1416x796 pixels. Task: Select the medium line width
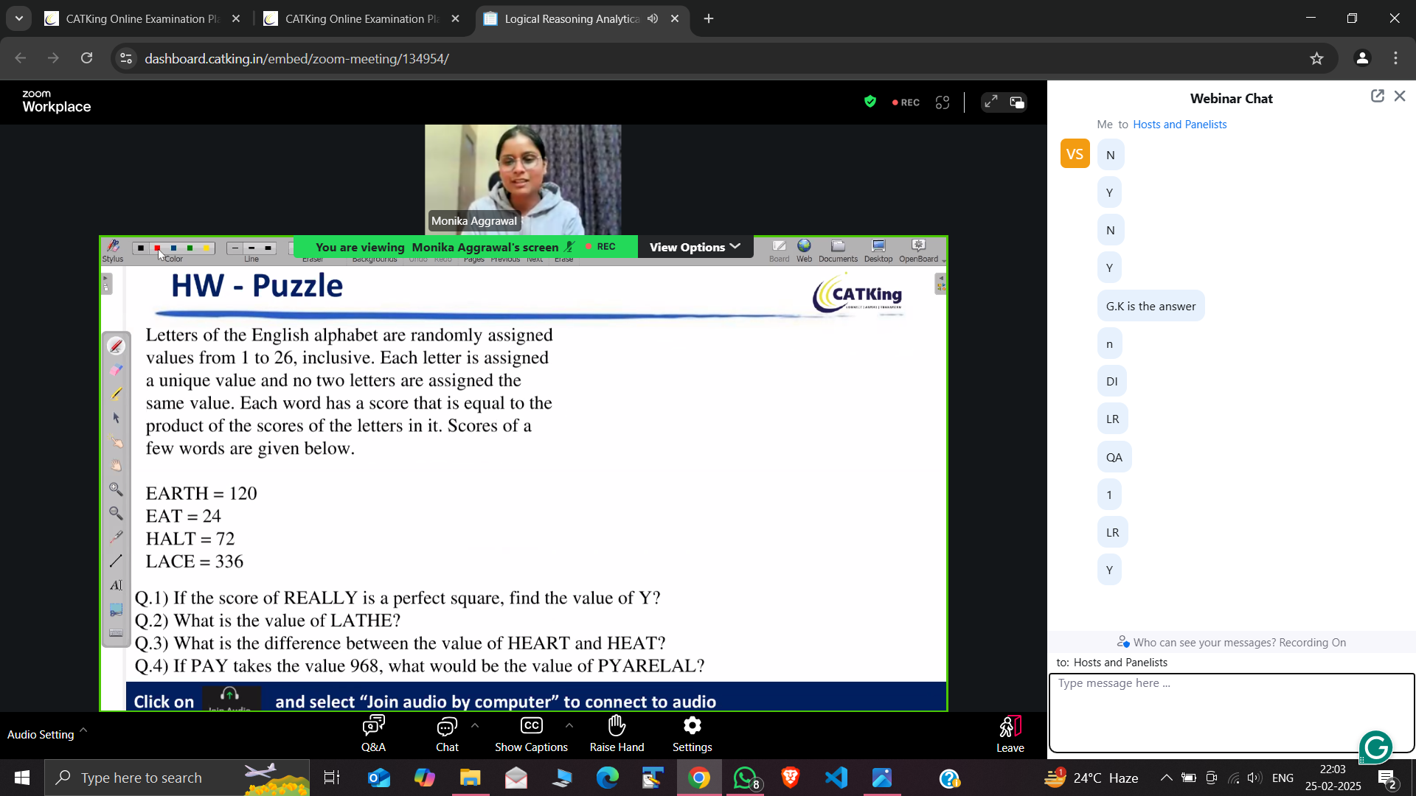coord(251,248)
